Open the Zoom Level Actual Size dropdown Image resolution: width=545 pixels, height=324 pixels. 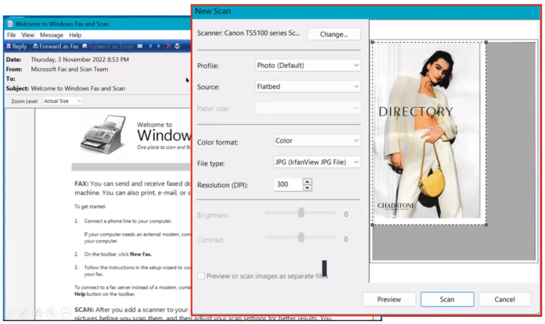coord(63,101)
